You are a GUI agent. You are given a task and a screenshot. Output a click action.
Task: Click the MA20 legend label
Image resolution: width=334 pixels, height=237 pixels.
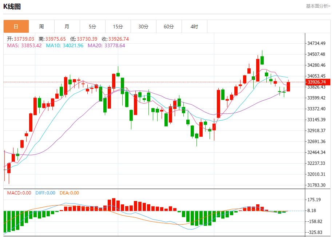pos(106,45)
